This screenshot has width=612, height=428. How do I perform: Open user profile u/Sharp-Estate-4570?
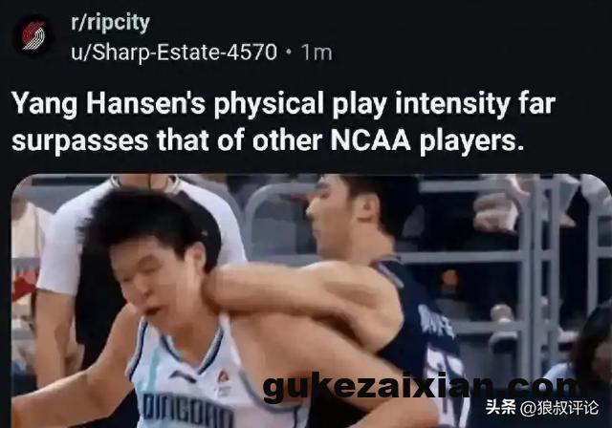[x=174, y=53]
